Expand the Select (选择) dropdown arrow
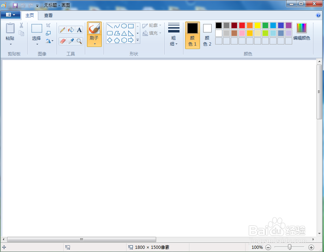The height and width of the screenshot is (252, 324). (37, 44)
